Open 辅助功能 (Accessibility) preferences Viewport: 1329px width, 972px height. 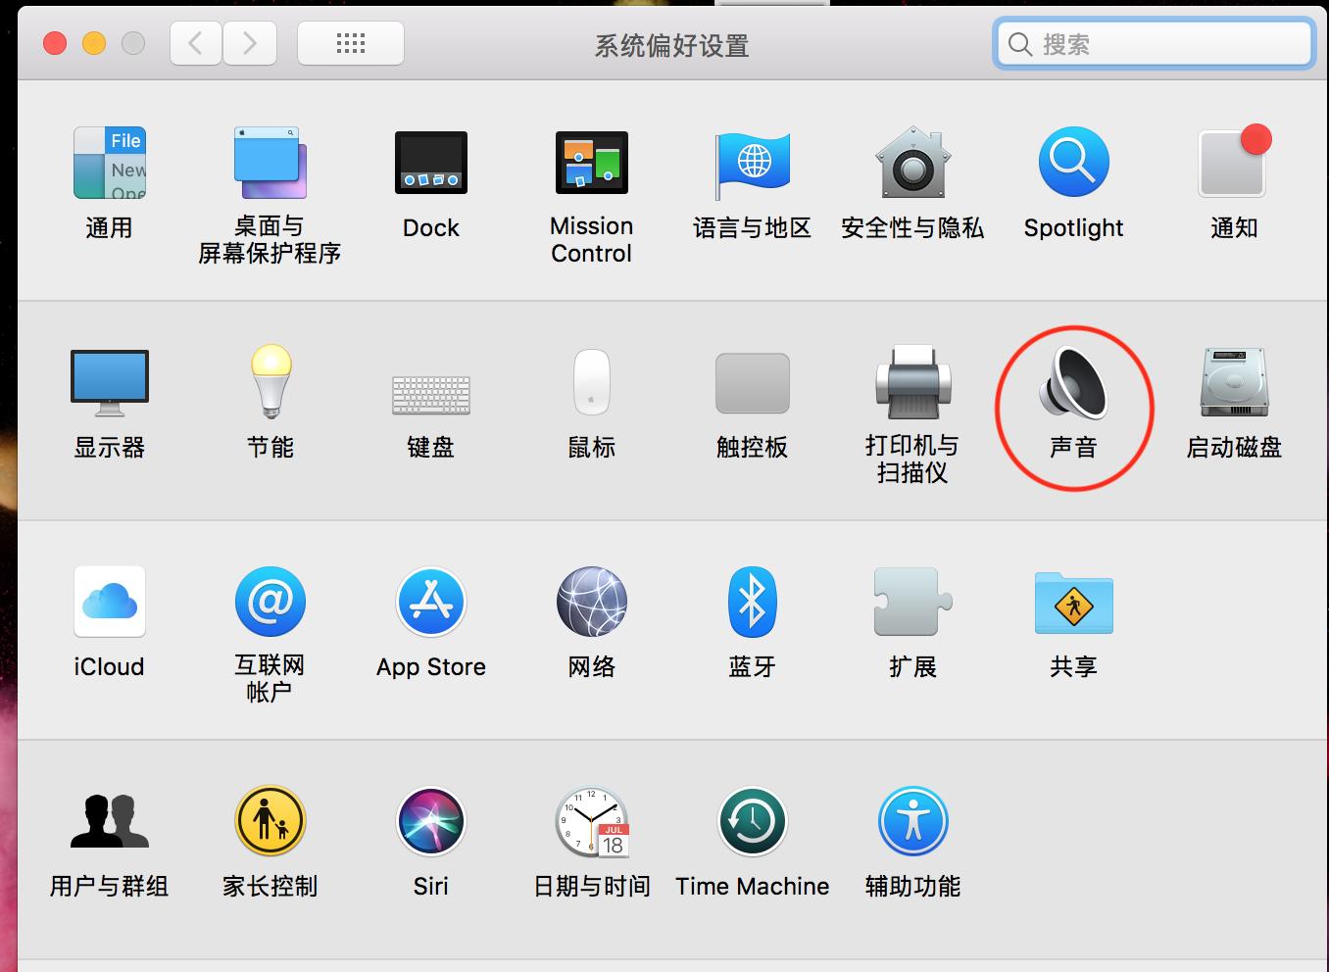coord(912,823)
